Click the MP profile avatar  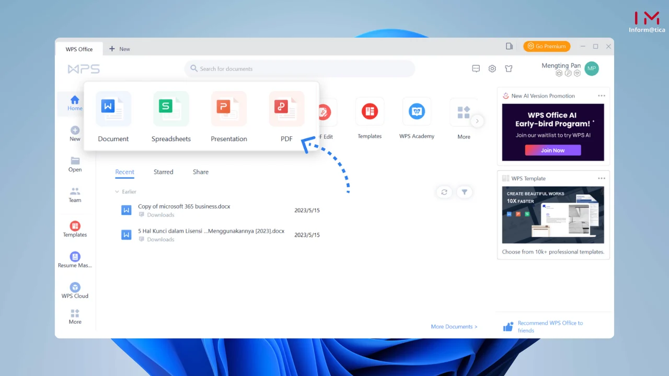pyautogui.click(x=591, y=68)
